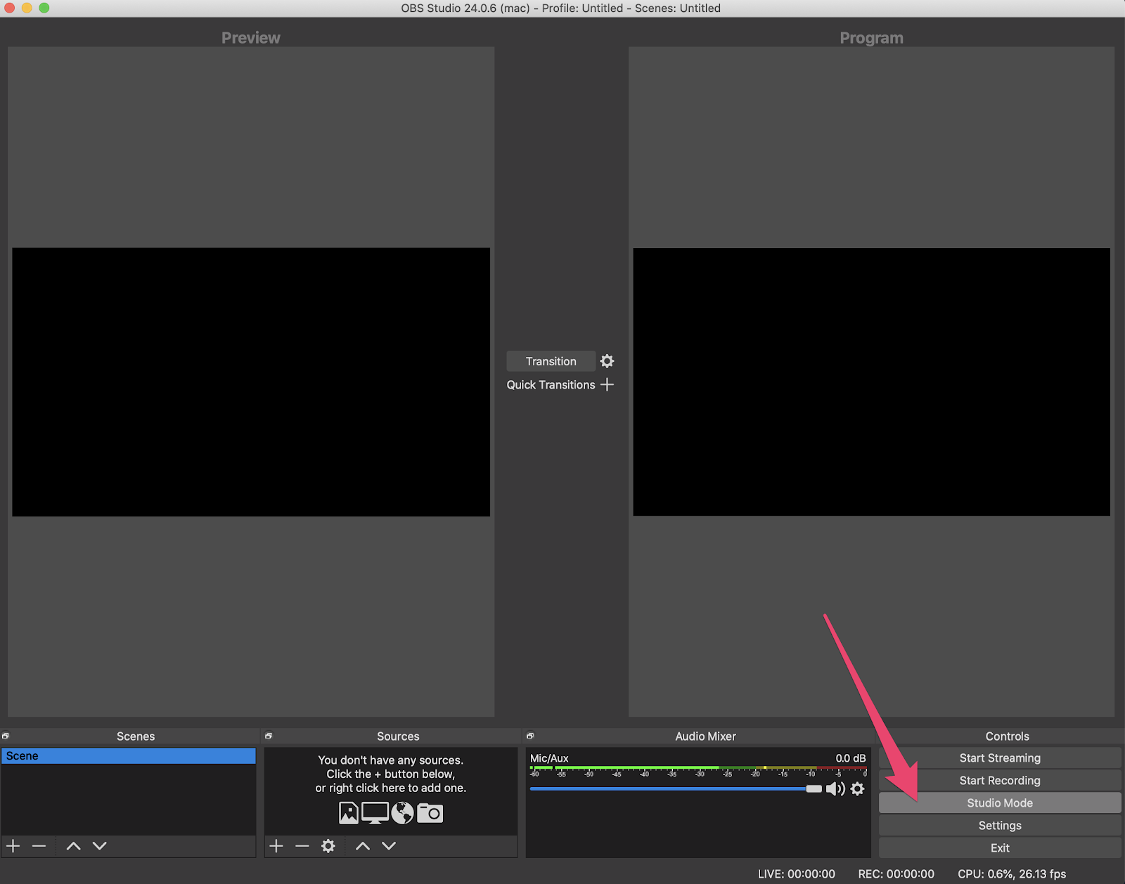Click the Scenes panel title
Image resolution: width=1125 pixels, height=884 pixels.
[136, 736]
